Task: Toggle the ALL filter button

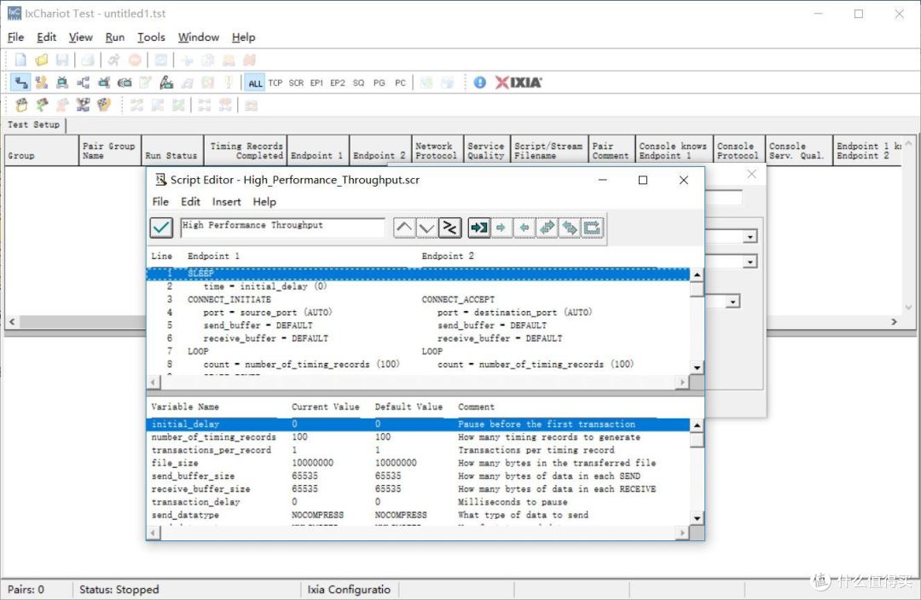Action: [x=255, y=84]
